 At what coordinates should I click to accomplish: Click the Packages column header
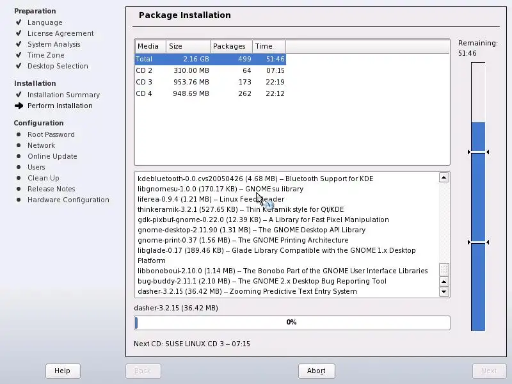pos(231,46)
